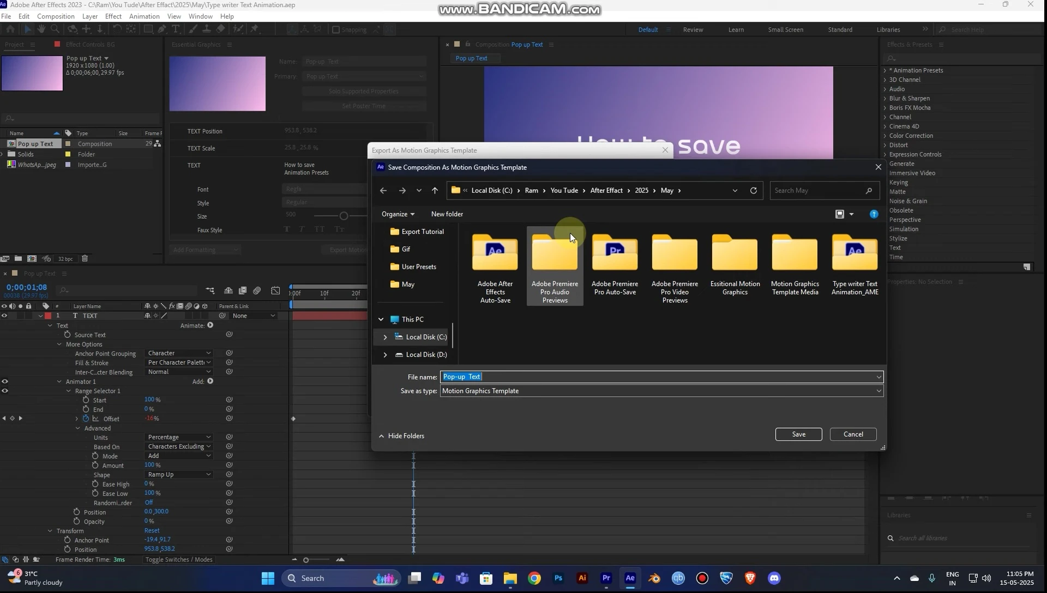Viewport: 1047px width, 593px height.
Task: Select the Pen tool in toolbar
Action: pos(162,29)
